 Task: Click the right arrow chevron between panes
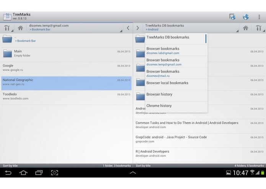[137, 28]
